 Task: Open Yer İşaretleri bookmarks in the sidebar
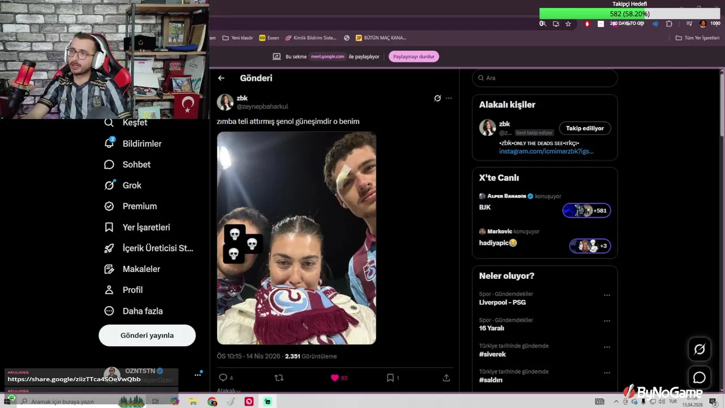pyautogui.click(x=137, y=227)
